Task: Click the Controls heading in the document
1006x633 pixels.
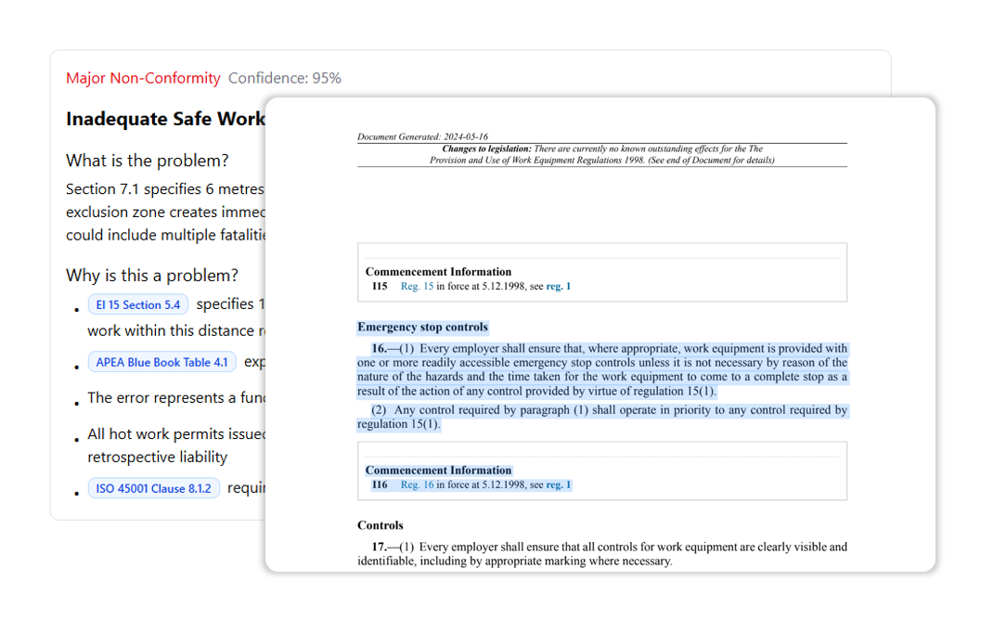Action: pos(380,525)
